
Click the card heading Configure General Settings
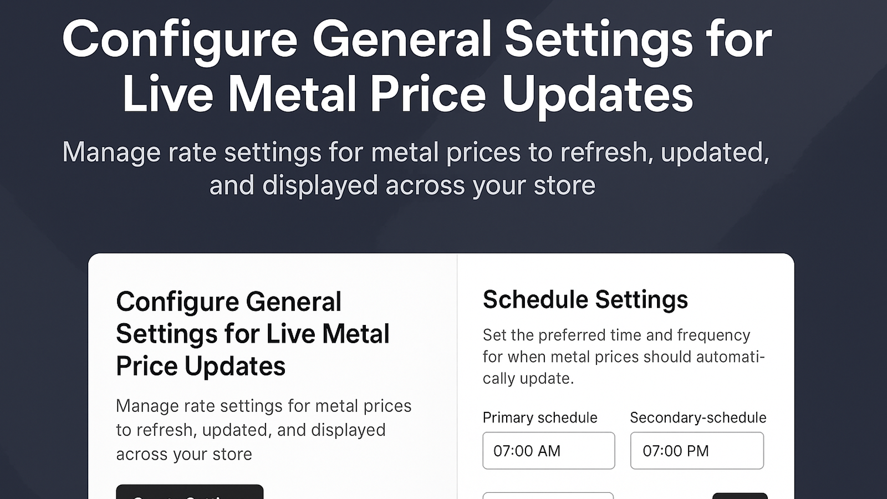pos(253,334)
